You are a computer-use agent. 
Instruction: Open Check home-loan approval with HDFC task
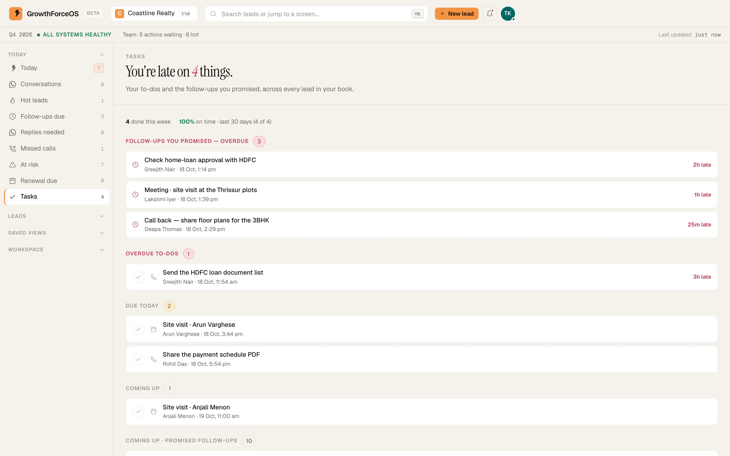422,165
